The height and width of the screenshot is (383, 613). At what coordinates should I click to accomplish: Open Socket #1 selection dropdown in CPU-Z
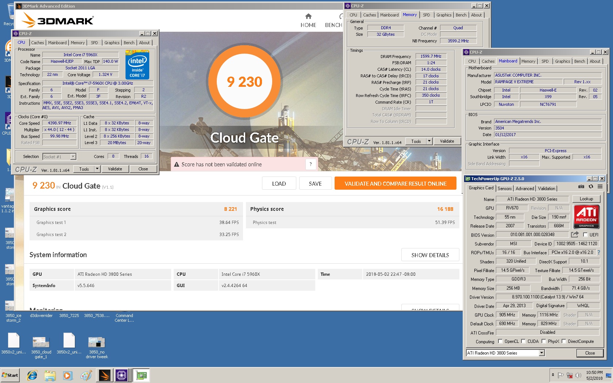pyautogui.click(x=73, y=156)
